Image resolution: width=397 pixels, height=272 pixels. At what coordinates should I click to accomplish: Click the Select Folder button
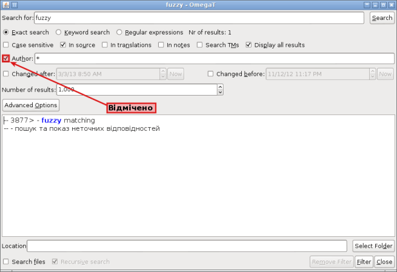pyautogui.click(x=373, y=245)
